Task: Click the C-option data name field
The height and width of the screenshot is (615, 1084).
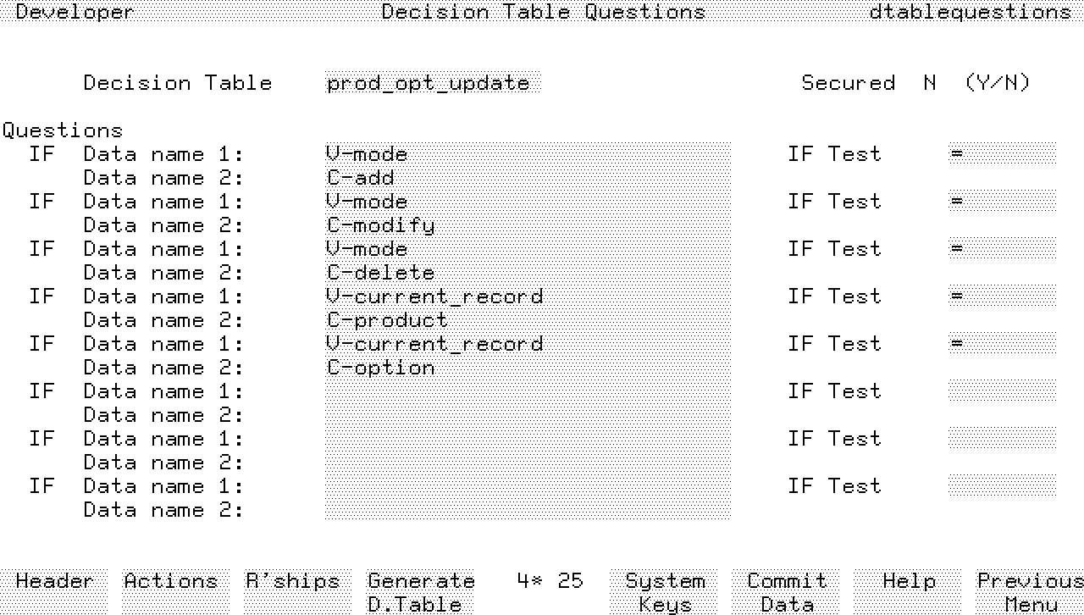Action: [527, 368]
